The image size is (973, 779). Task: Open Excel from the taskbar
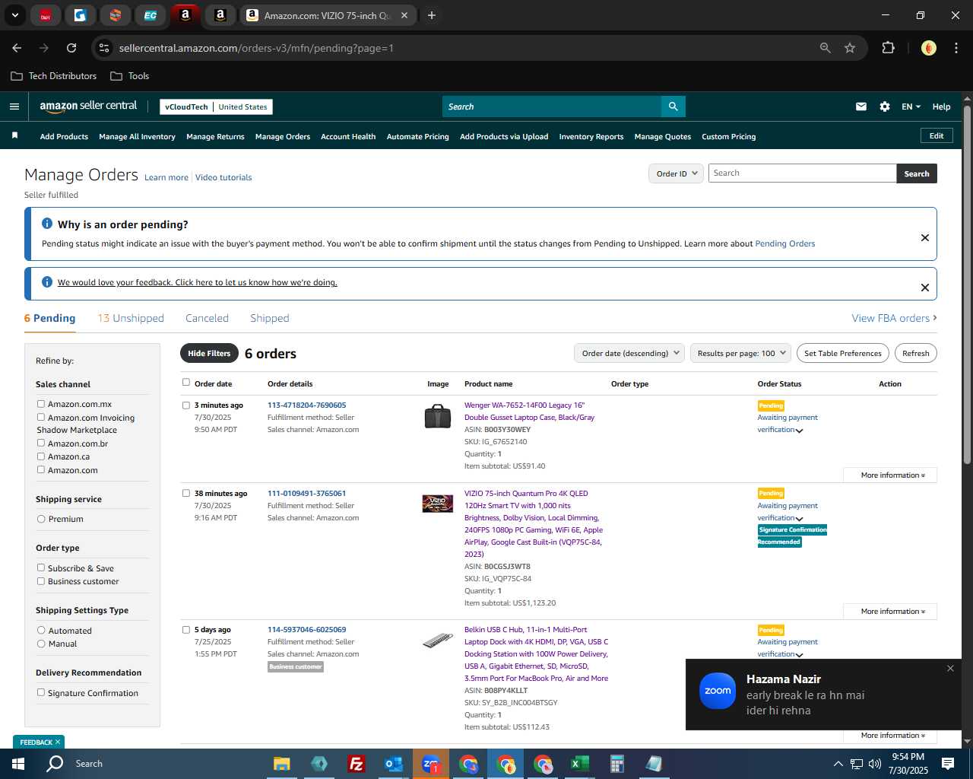[x=579, y=764]
